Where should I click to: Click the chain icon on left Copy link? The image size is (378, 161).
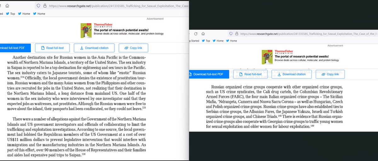(126, 48)
